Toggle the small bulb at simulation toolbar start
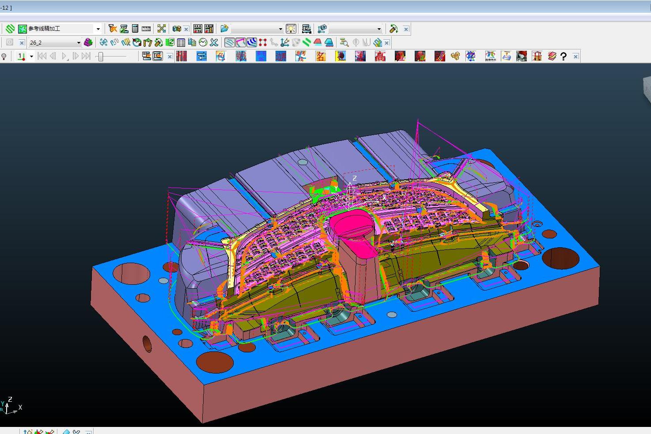The width and height of the screenshot is (651, 434). pos(4,56)
